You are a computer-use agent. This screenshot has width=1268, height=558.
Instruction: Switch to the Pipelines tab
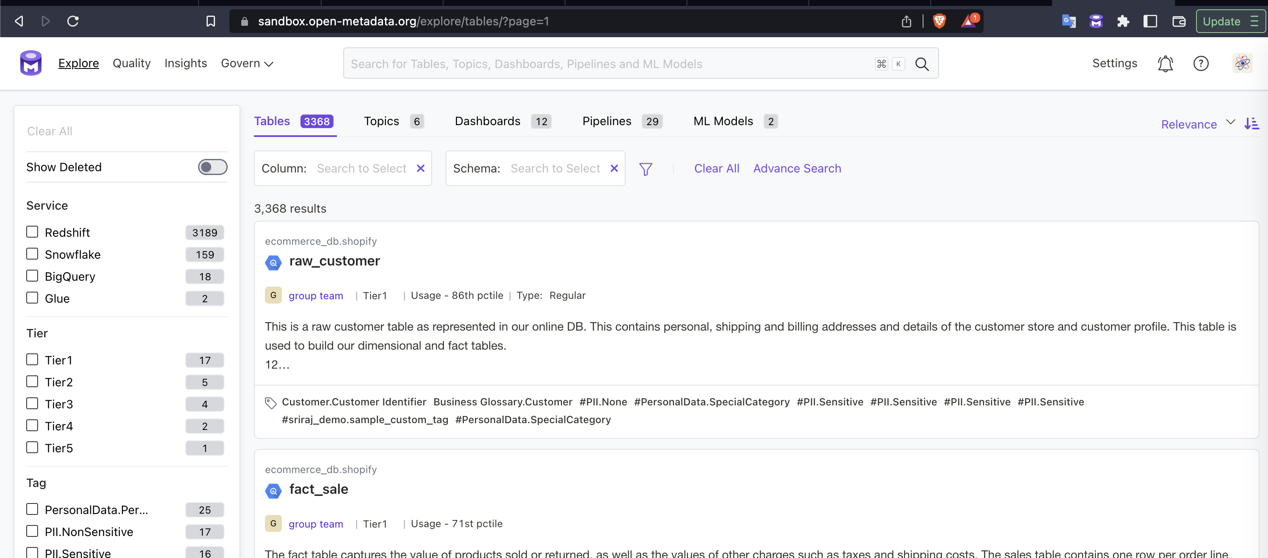coord(622,121)
